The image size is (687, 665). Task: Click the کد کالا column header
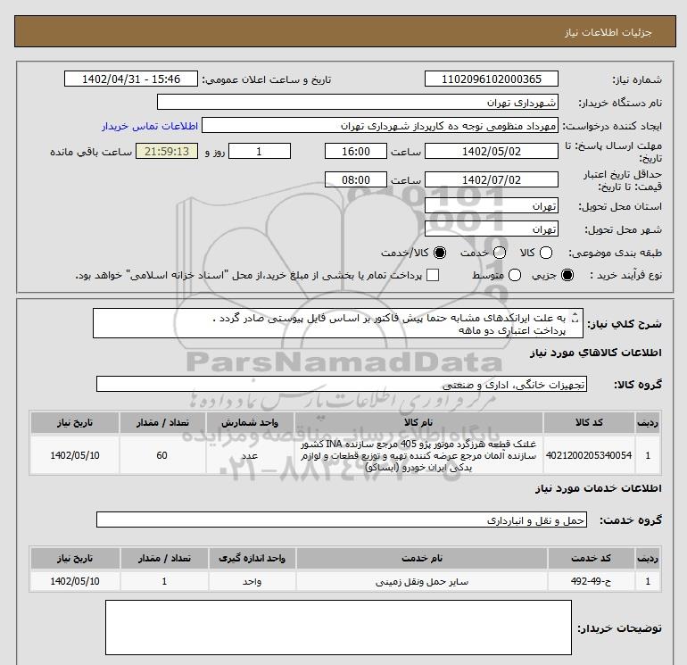coord(589,422)
